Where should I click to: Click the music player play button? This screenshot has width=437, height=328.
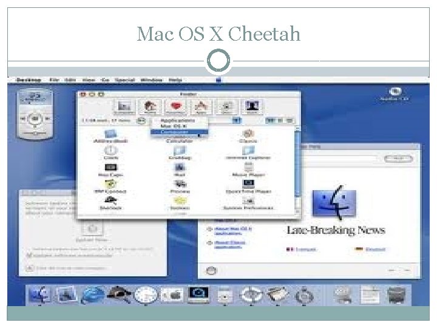[35, 119]
